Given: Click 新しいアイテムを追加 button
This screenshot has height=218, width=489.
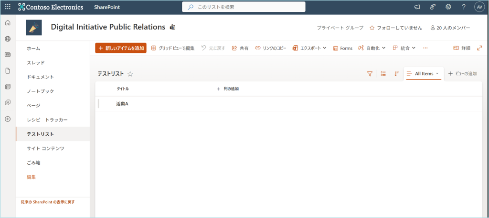Looking at the screenshot, I should (x=121, y=48).
